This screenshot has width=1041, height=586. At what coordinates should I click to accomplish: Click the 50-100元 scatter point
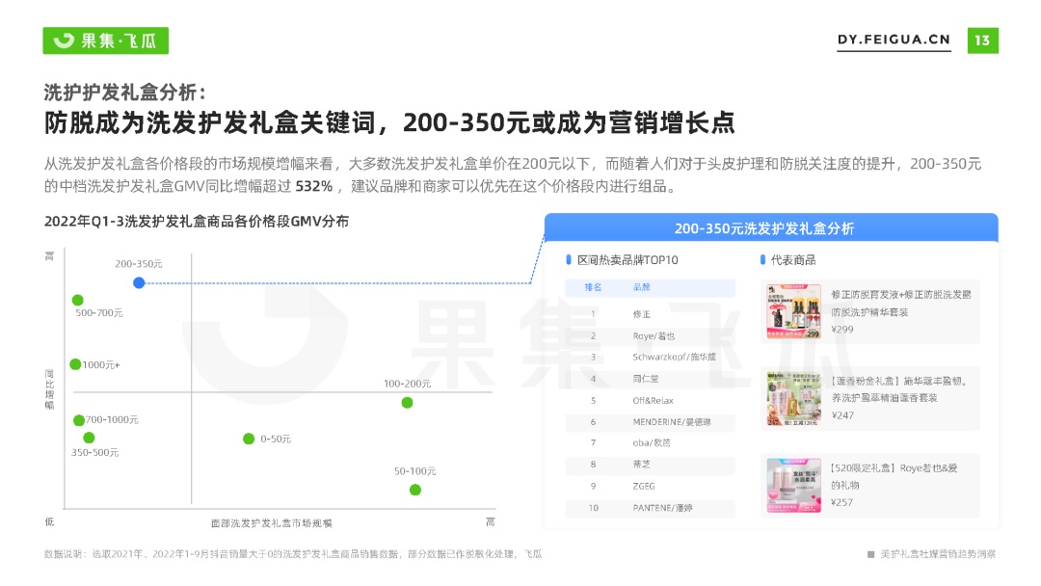pyautogui.click(x=415, y=490)
